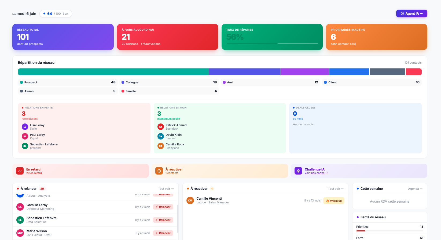Viewport: 441px width, 240px height.
Task: Click the À relancer list scrollbar
Action: [178, 219]
